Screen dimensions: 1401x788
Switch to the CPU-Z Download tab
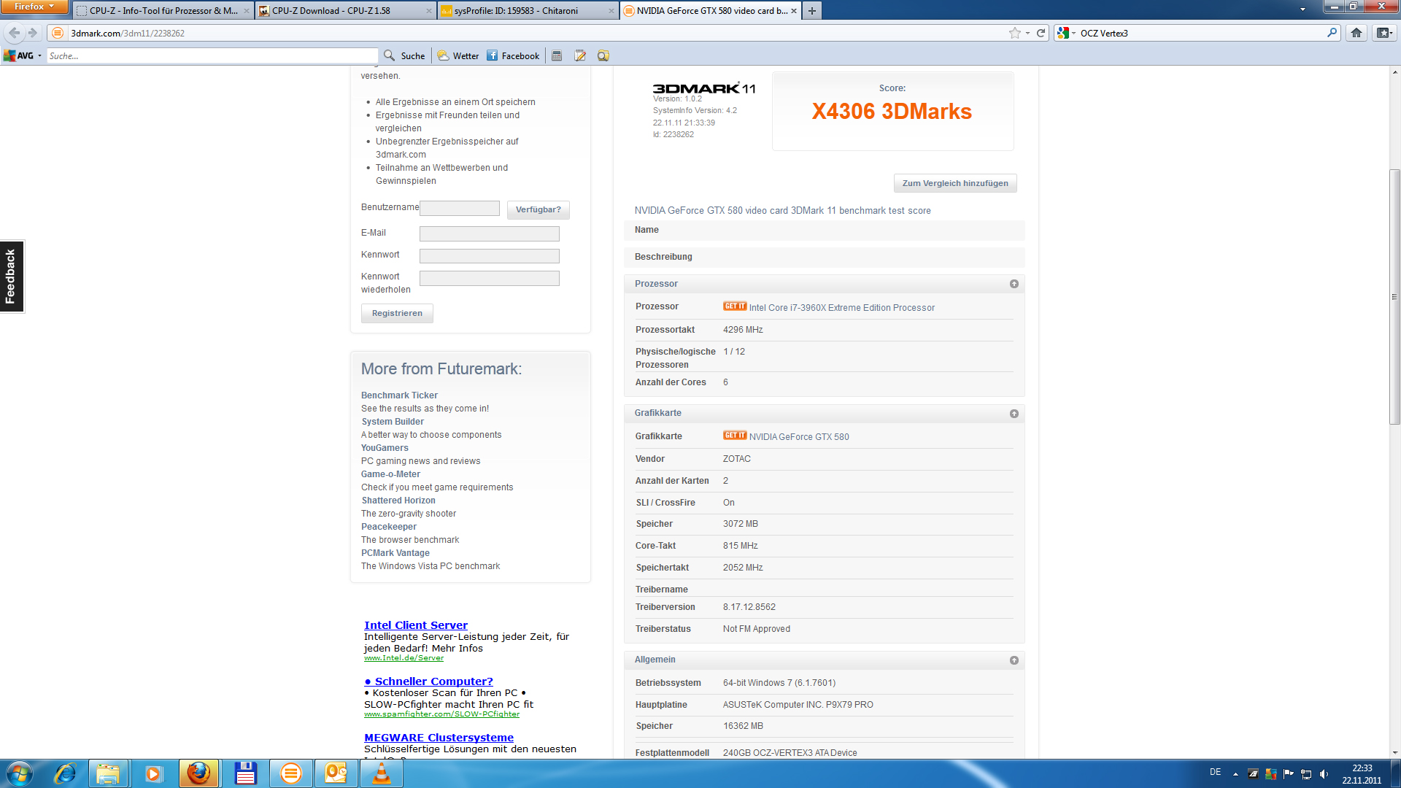(x=346, y=10)
